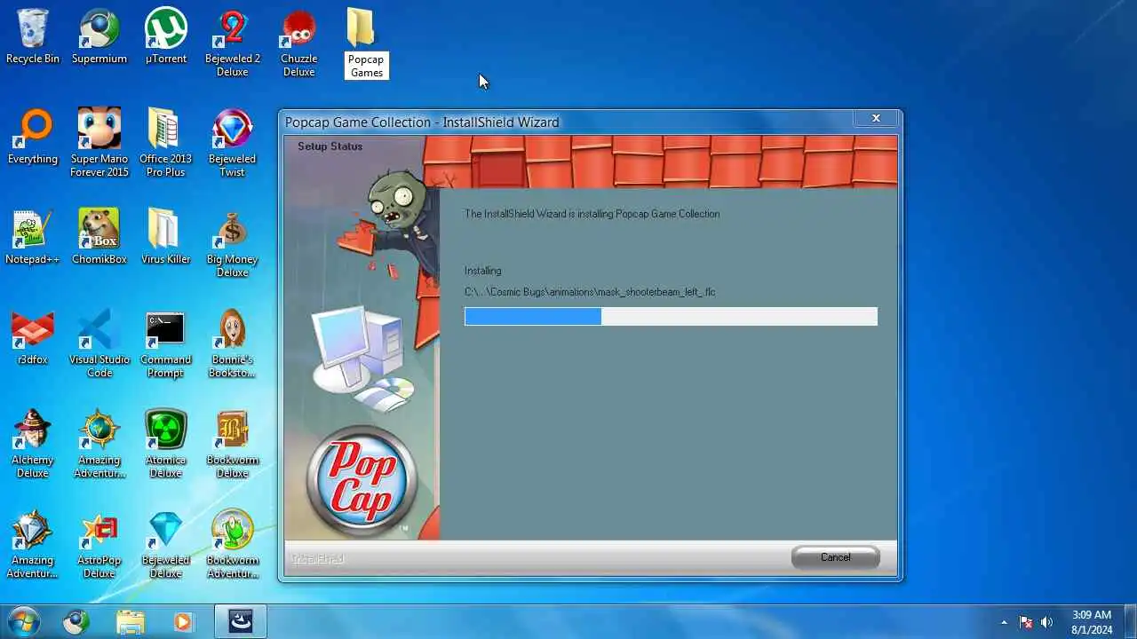1137x639 pixels.
Task: Select AstroPop Deluxe desktop icon
Action: pyautogui.click(x=99, y=544)
